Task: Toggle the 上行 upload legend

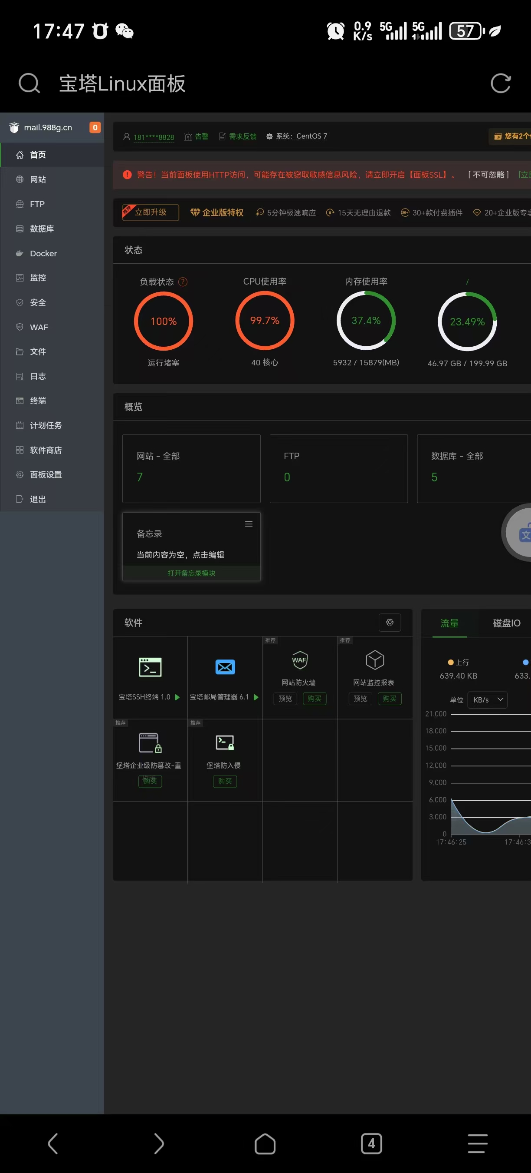Action: point(459,663)
